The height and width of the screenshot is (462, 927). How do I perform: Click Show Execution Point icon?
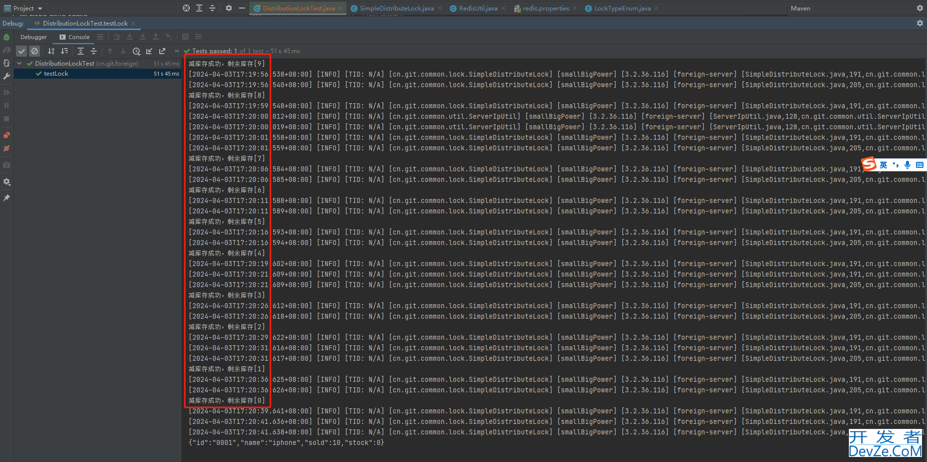(100, 37)
